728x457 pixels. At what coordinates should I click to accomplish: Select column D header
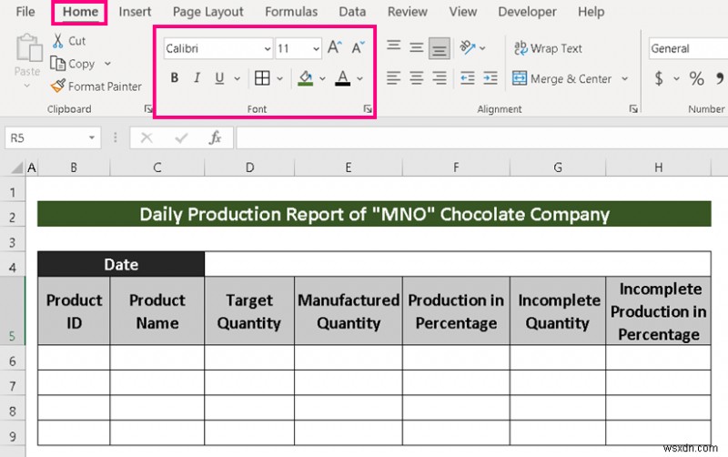(x=249, y=168)
